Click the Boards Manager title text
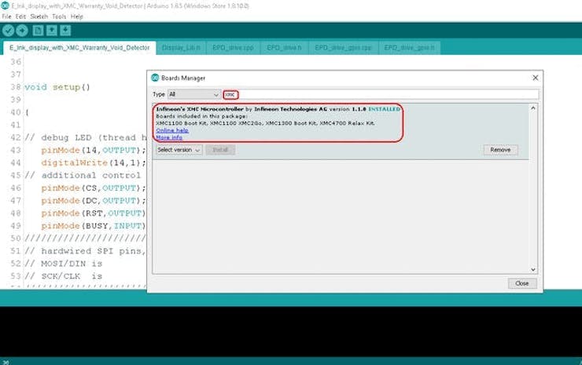Screen dimensions: 582x365 [183, 78]
